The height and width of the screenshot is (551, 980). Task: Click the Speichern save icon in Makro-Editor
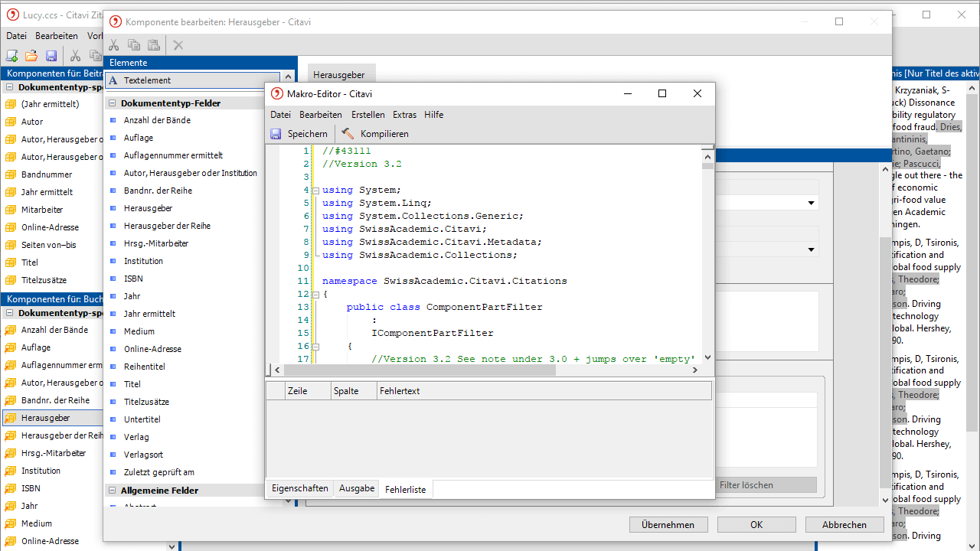click(x=276, y=134)
